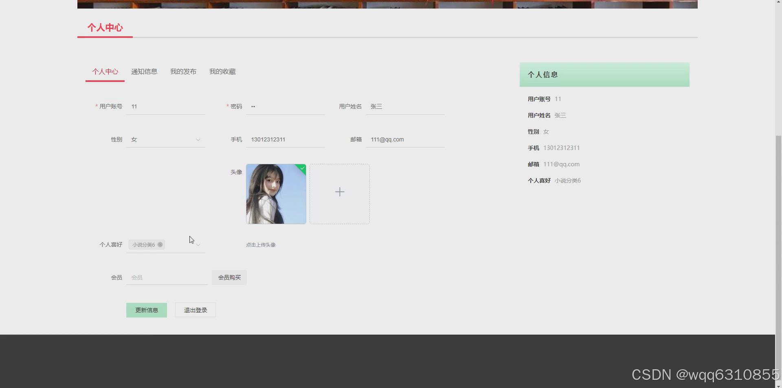782x388 pixels.
Task: Switch to the 通知信息 tab
Action: click(x=144, y=71)
